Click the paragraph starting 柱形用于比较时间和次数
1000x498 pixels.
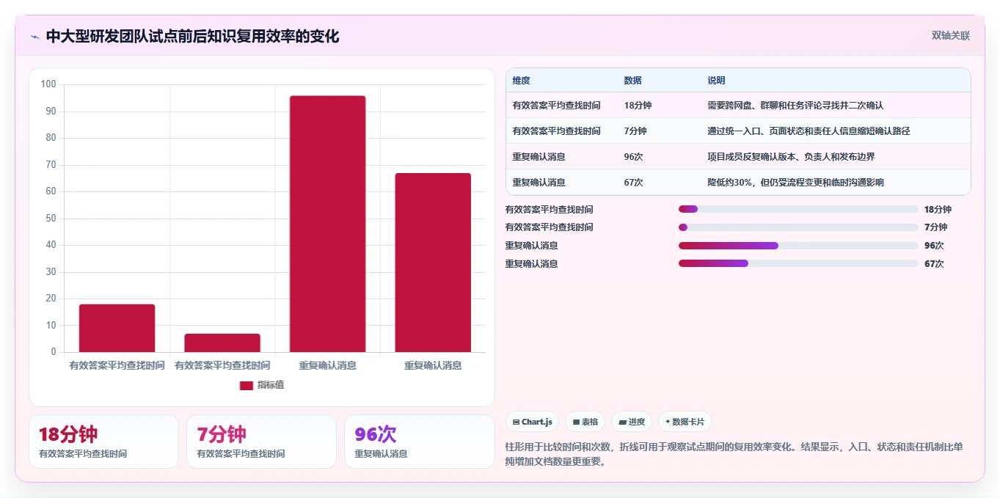tap(734, 454)
